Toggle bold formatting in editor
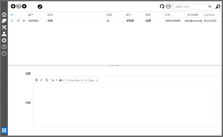The image size is (223, 137). tap(37, 80)
